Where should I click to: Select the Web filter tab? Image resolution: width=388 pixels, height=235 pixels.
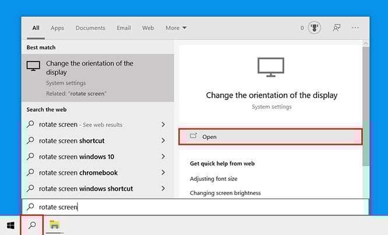148,28
